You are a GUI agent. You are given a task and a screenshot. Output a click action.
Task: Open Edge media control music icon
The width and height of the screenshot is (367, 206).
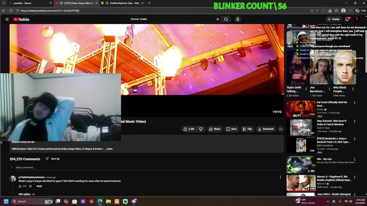[330, 11]
